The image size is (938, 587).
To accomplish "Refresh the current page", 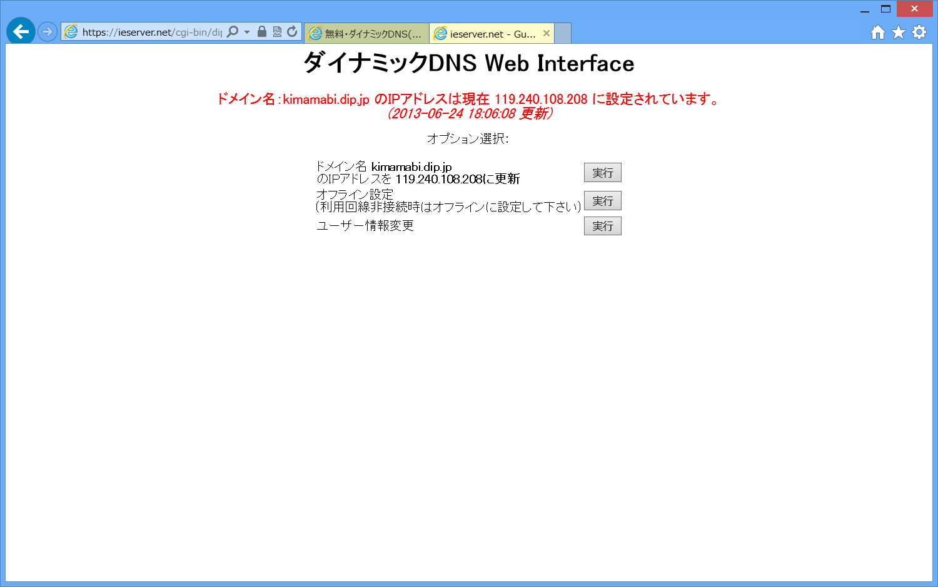I will click(x=291, y=31).
